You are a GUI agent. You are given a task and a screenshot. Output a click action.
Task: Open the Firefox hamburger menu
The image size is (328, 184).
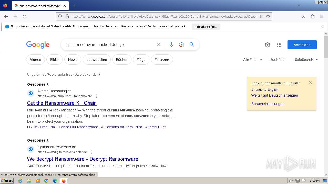(x=322, y=16)
